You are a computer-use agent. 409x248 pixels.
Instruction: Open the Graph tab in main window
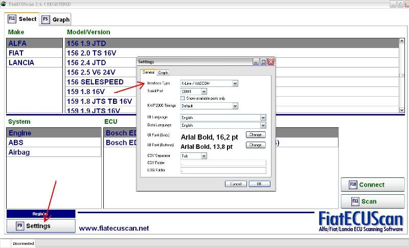tap(55, 19)
